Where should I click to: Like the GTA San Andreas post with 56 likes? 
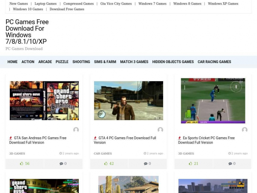(25, 163)
